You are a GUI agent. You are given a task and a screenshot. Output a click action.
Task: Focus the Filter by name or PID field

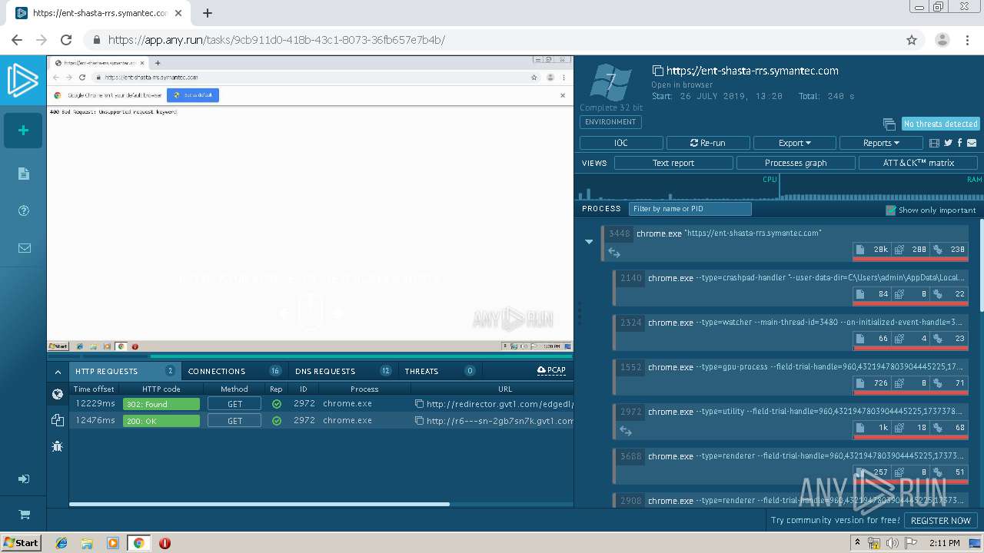pos(690,209)
